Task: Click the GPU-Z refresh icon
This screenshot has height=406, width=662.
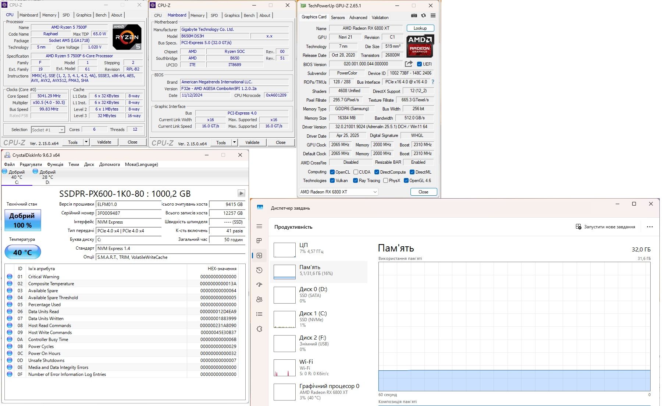Action: (x=423, y=15)
